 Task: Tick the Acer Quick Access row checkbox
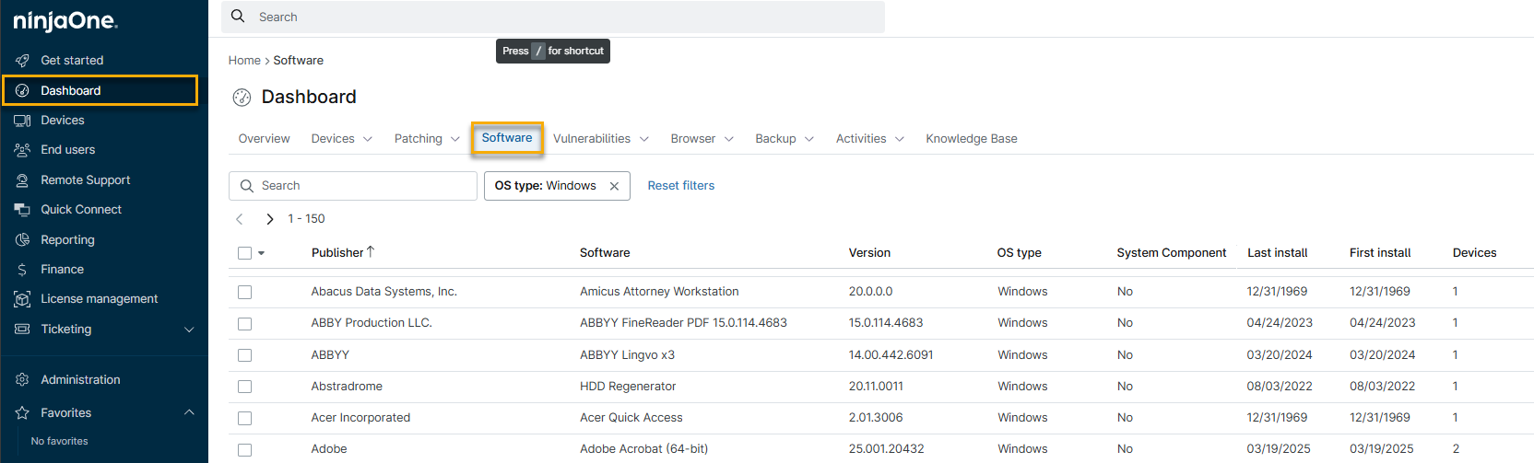coord(244,418)
